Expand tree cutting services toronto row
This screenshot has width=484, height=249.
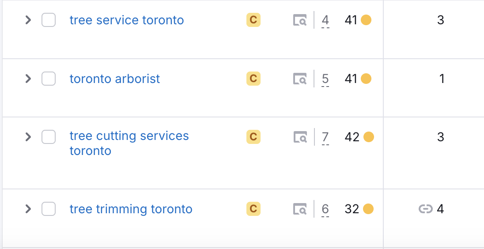28,137
